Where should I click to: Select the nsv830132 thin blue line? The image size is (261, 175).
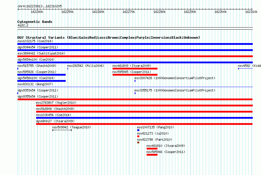click(x=135, y=87)
